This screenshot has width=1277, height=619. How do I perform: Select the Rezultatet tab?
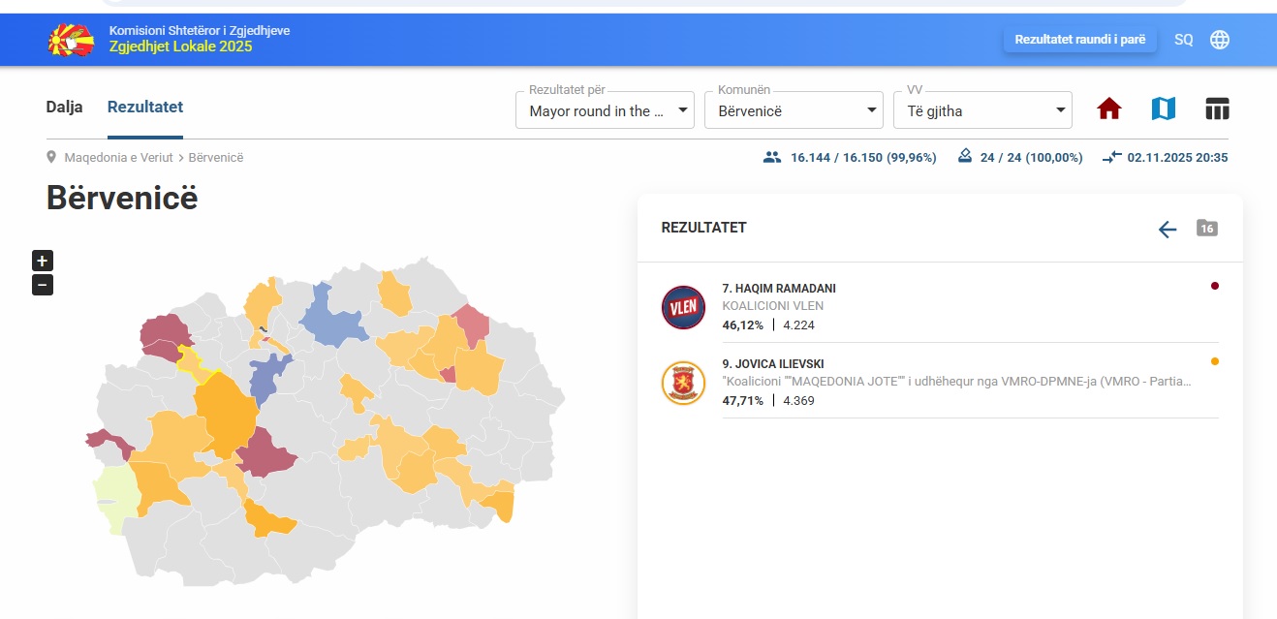(x=145, y=108)
